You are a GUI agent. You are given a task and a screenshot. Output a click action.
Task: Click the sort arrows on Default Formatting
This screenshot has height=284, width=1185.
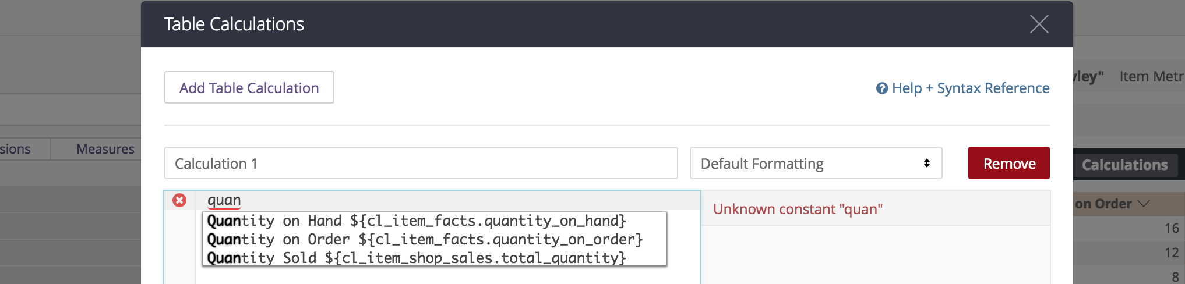tap(926, 163)
